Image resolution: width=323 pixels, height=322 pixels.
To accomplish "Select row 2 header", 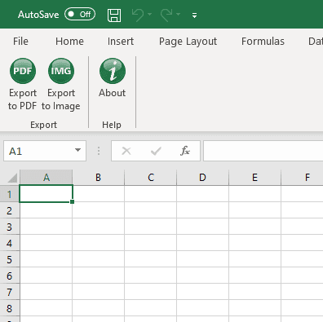I will click(10, 210).
